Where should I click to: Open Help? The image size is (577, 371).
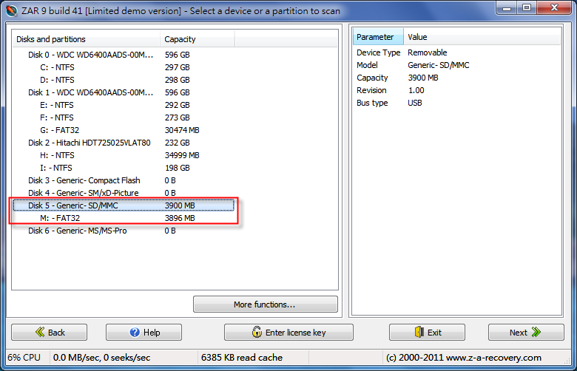coord(144,333)
